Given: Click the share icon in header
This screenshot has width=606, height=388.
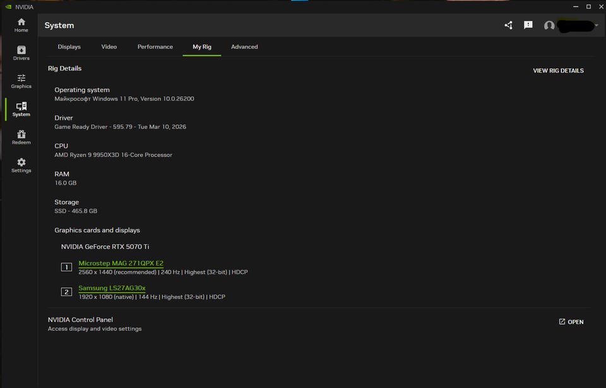Looking at the screenshot, I should point(509,25).
